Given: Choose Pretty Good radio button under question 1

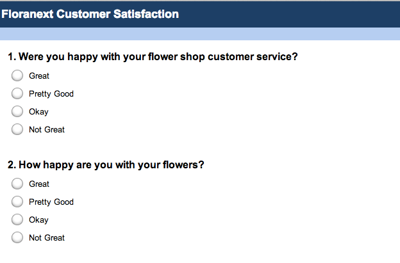Looking at the screenshot, I should coord(17,93).
